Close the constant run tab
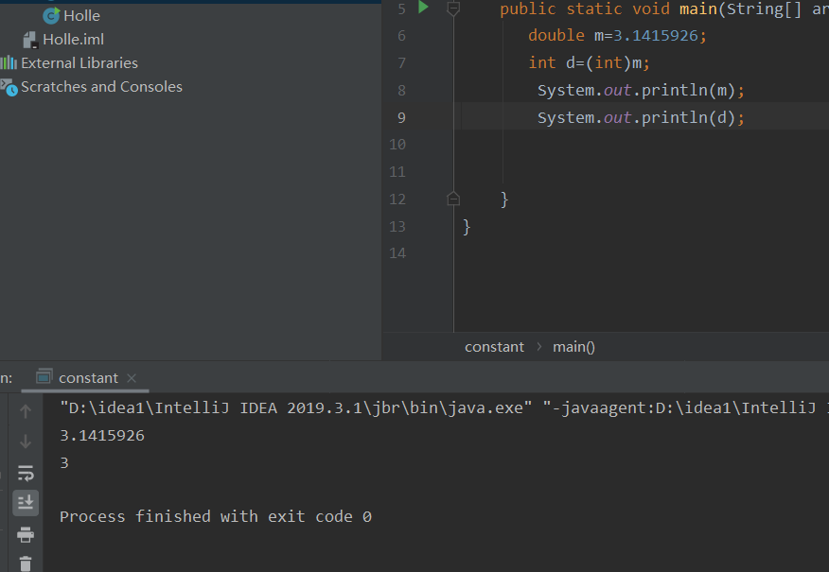This screenshot has height=572, width=829. tap(132, 378)
